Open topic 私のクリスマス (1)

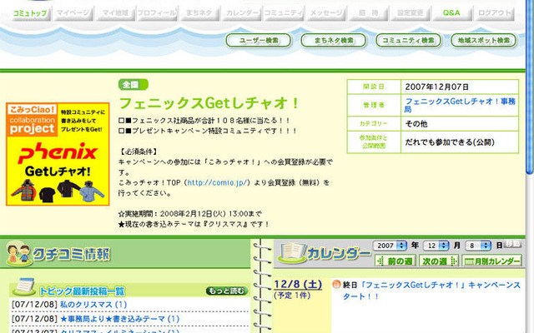93,305
